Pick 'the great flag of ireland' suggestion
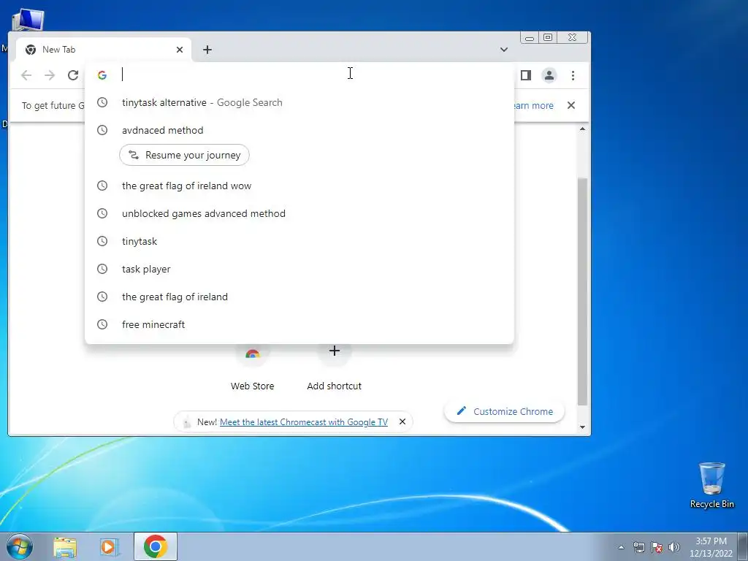Viewport: 748px width, 561px height. coord(299,297)
